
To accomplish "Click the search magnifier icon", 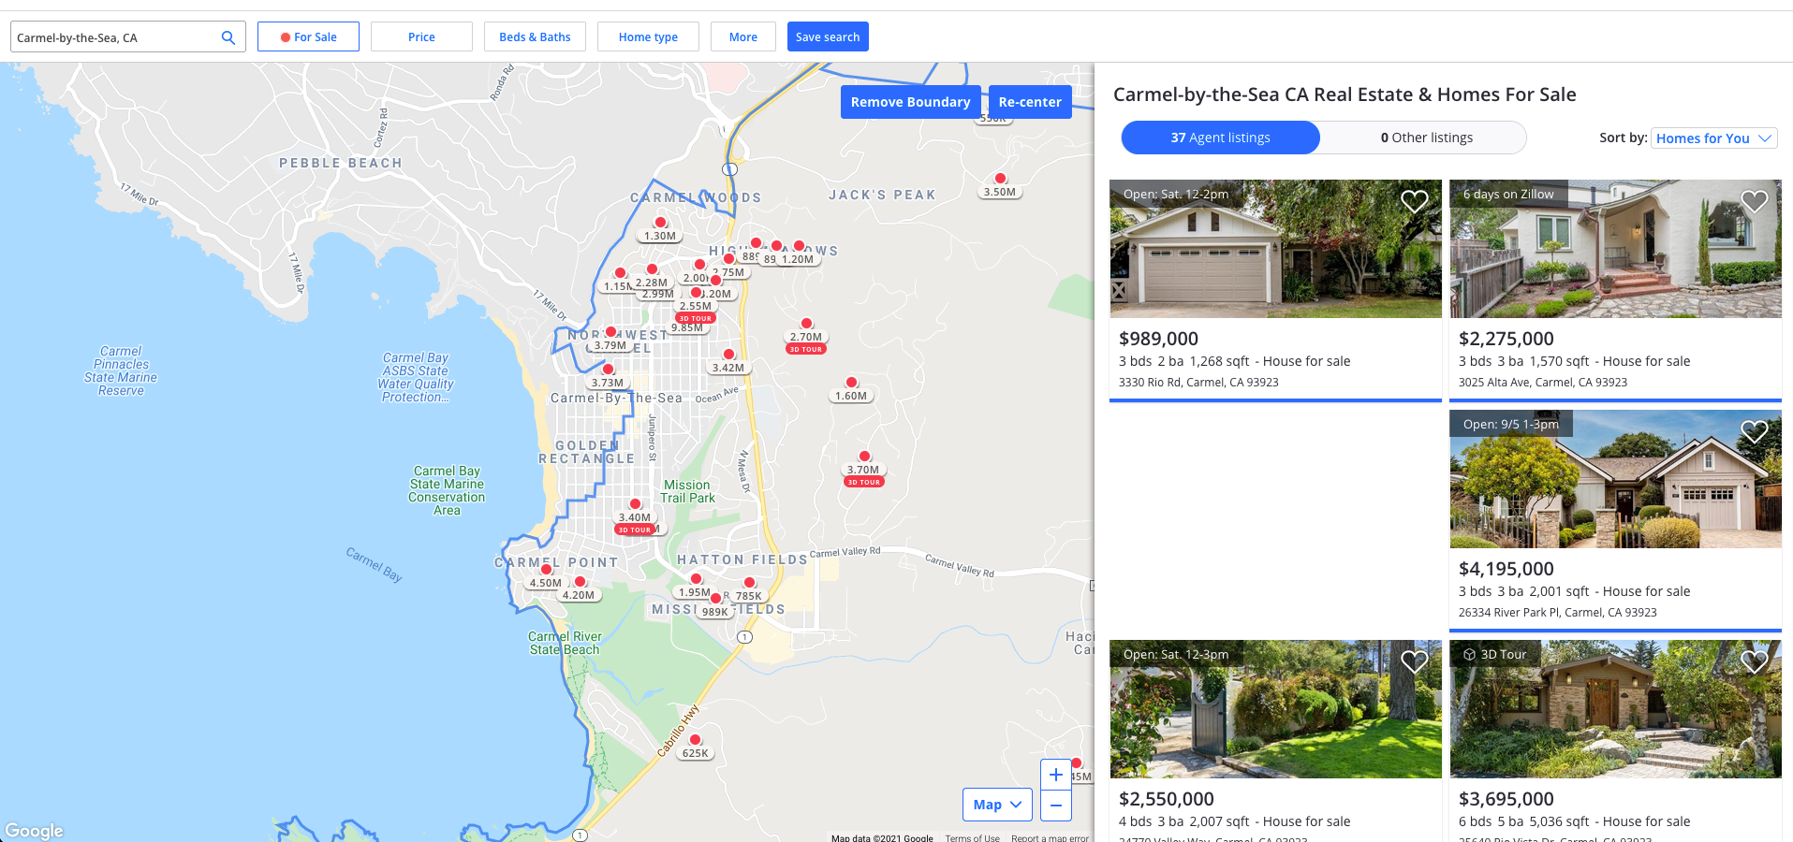I will 228,37.
